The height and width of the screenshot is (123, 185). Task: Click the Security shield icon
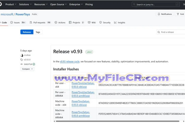pos(100,22)
